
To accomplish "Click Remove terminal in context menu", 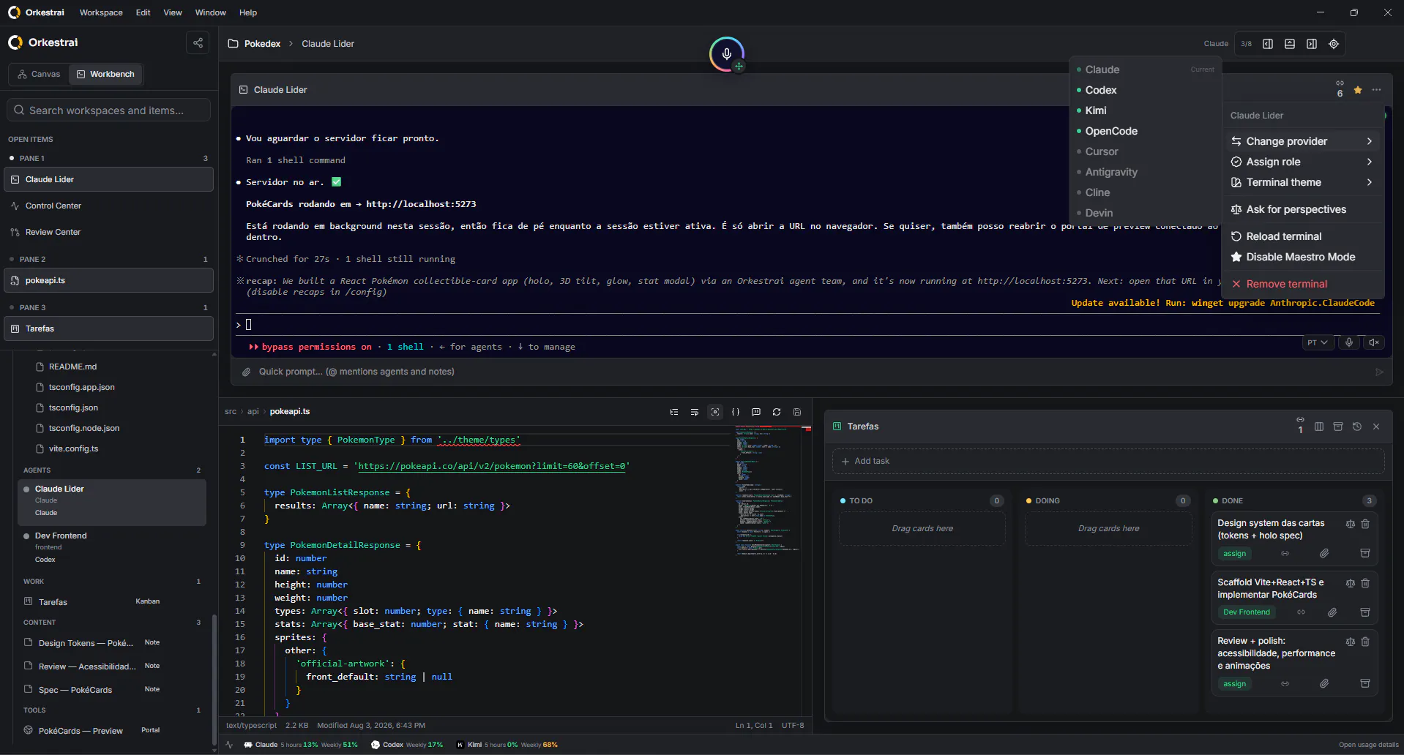I will [x=1302, y=284].
